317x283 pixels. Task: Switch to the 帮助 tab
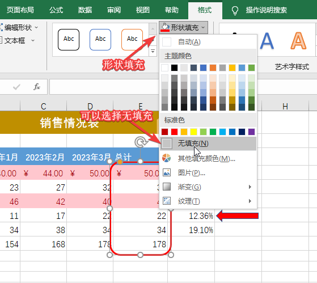(172, 10)
